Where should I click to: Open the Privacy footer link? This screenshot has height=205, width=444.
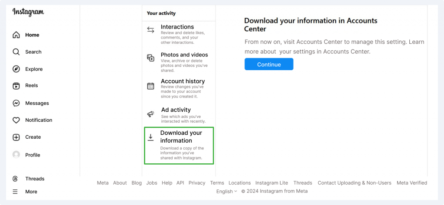click(197, 183)
